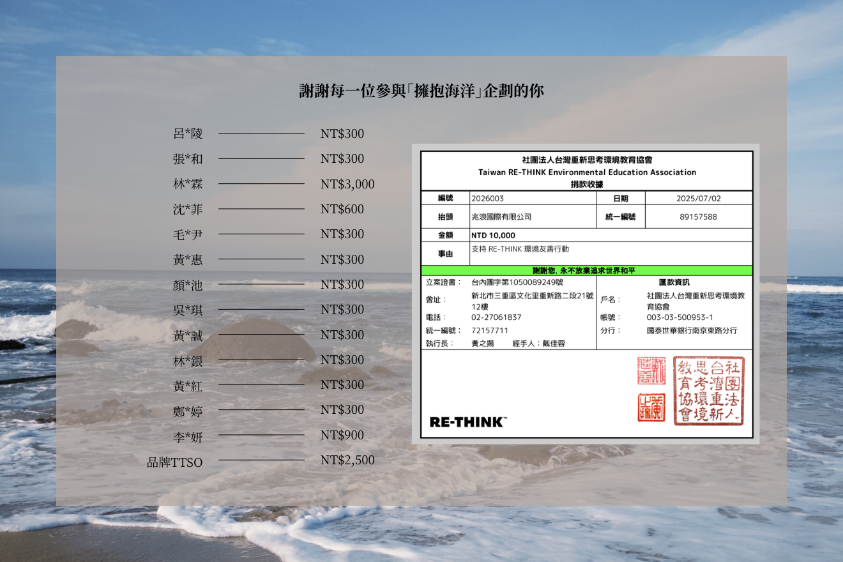Select donor entry 品牌TTSO
843x562 pixels.
point(175,462)
